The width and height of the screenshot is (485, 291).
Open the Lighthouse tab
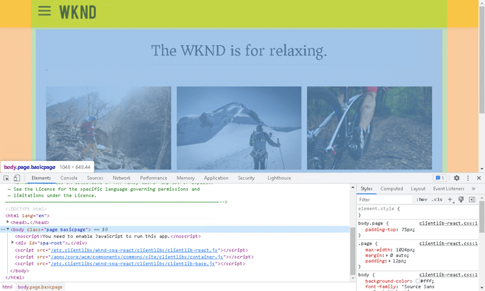[279, 178]
